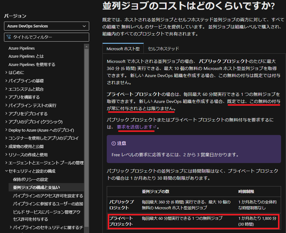Expand the コンテナーを使用したアプリのデプロイ chevron
The image size is (286, 233).
[x=6, y=138]
